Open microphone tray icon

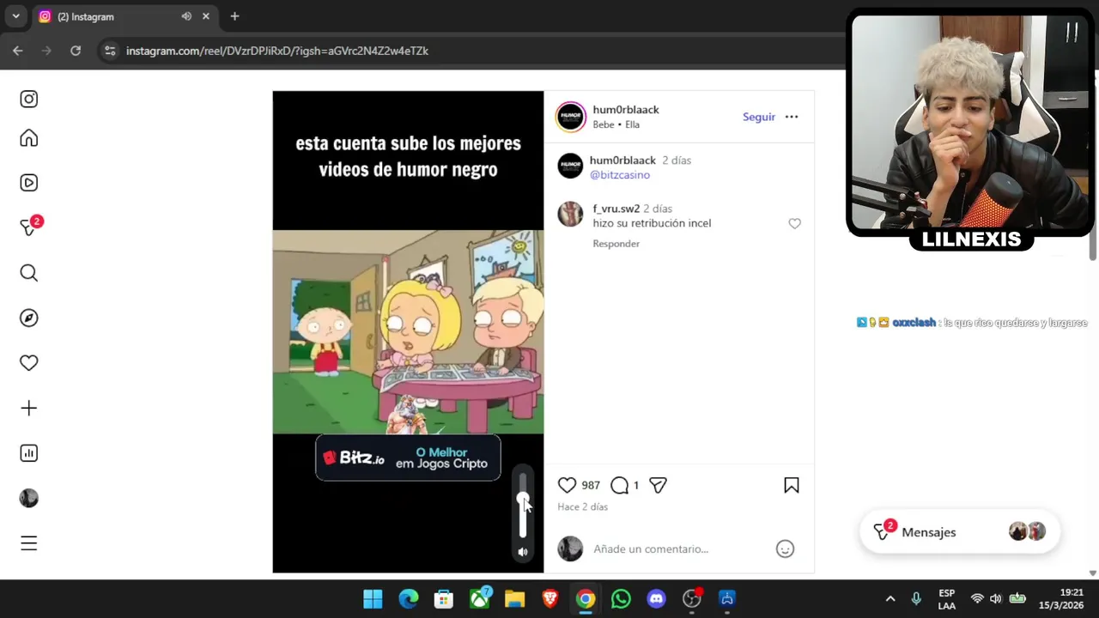(x=916, y=598)
